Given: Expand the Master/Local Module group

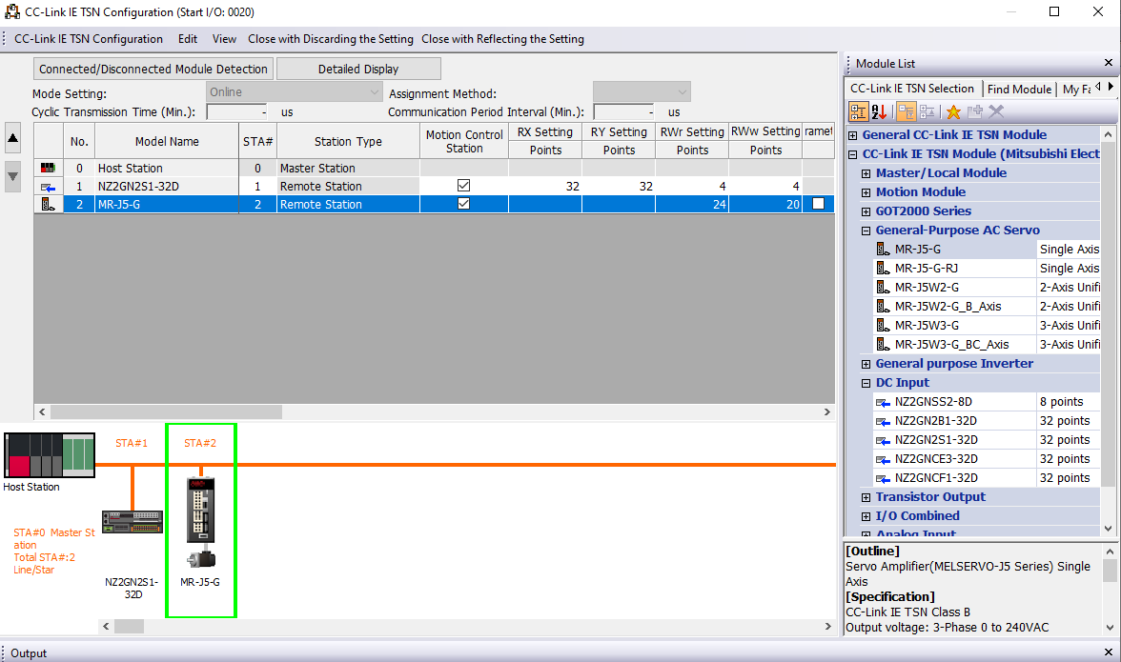Looking at the screenshot, I should tap(866, 173).
